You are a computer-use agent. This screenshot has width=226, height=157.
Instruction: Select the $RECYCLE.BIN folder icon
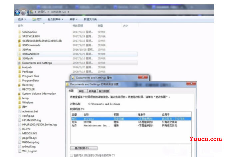click(x=20, y=36)
